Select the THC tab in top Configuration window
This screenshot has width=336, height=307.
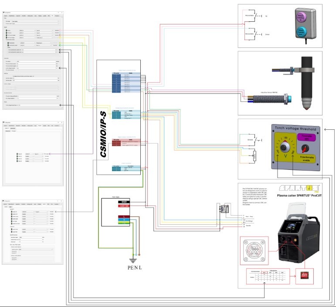click(x=52, y=16)
